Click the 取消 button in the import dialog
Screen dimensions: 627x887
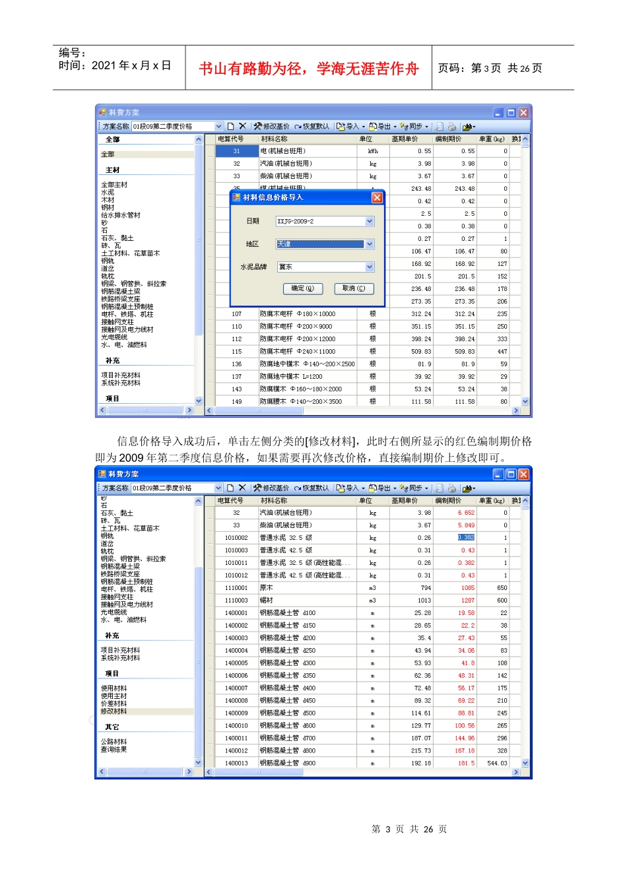(354, 288)
